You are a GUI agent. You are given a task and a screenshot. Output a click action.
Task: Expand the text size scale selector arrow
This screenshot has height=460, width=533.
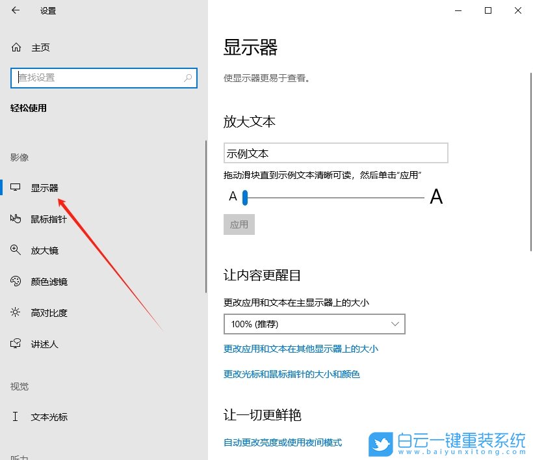(395, 324)
